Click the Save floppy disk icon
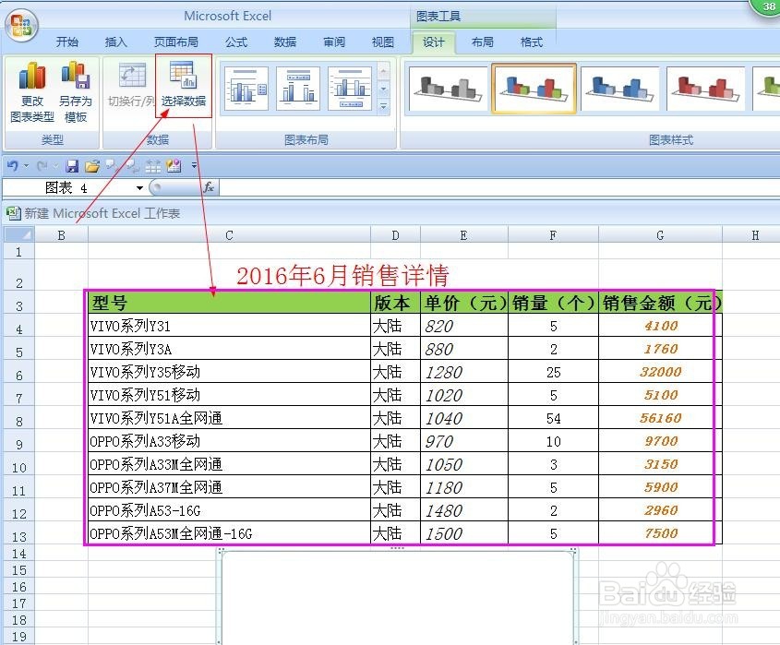The height and width of the screenshot is (645, 780). (x=73, y=165)
